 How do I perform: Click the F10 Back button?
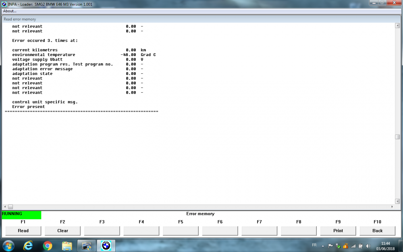point(377,231)
